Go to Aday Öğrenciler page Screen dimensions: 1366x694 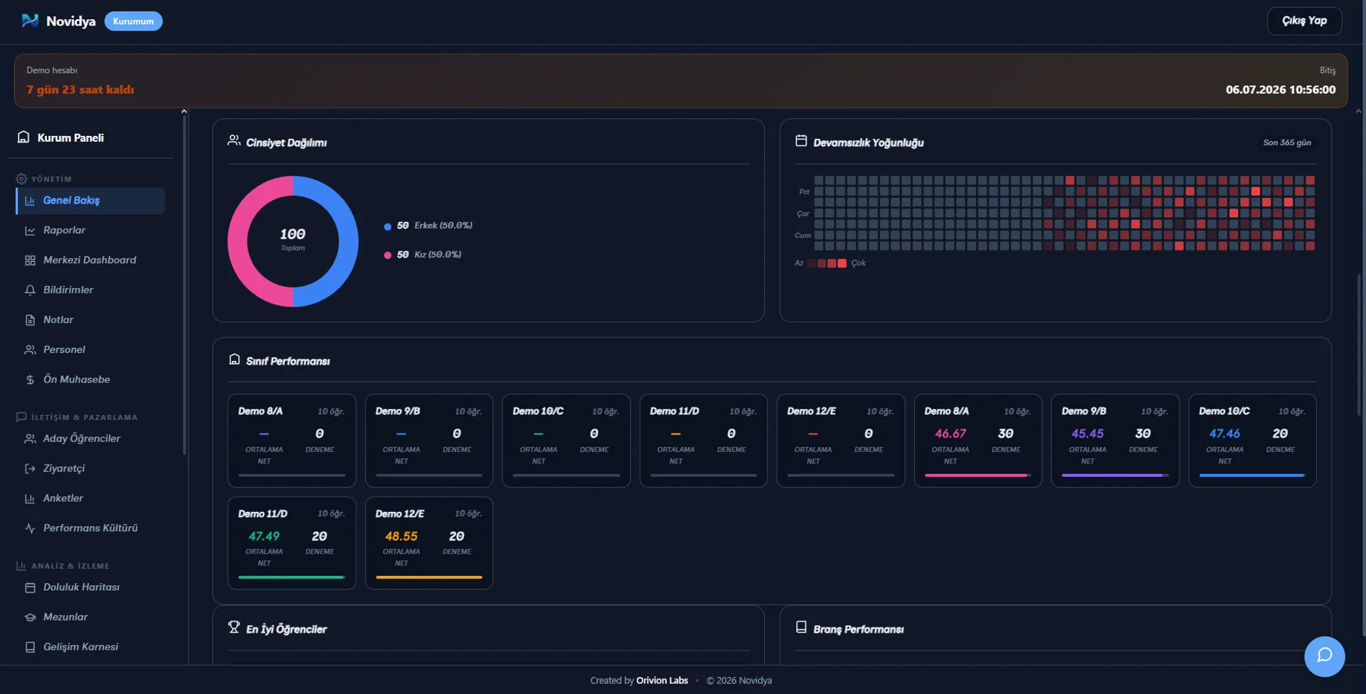click(90, 438)
